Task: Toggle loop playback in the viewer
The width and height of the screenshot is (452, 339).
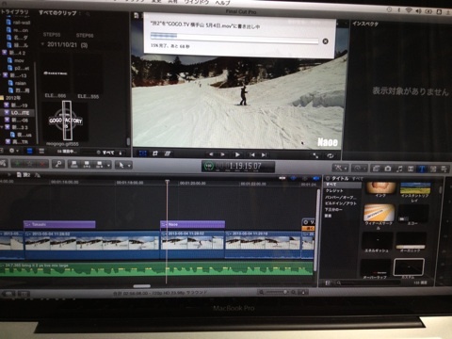Action: pos(330,155)
